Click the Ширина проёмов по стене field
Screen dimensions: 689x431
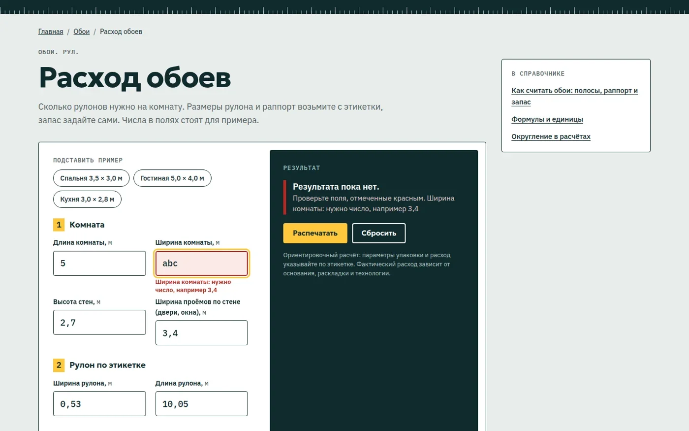(x=202, y=333)
